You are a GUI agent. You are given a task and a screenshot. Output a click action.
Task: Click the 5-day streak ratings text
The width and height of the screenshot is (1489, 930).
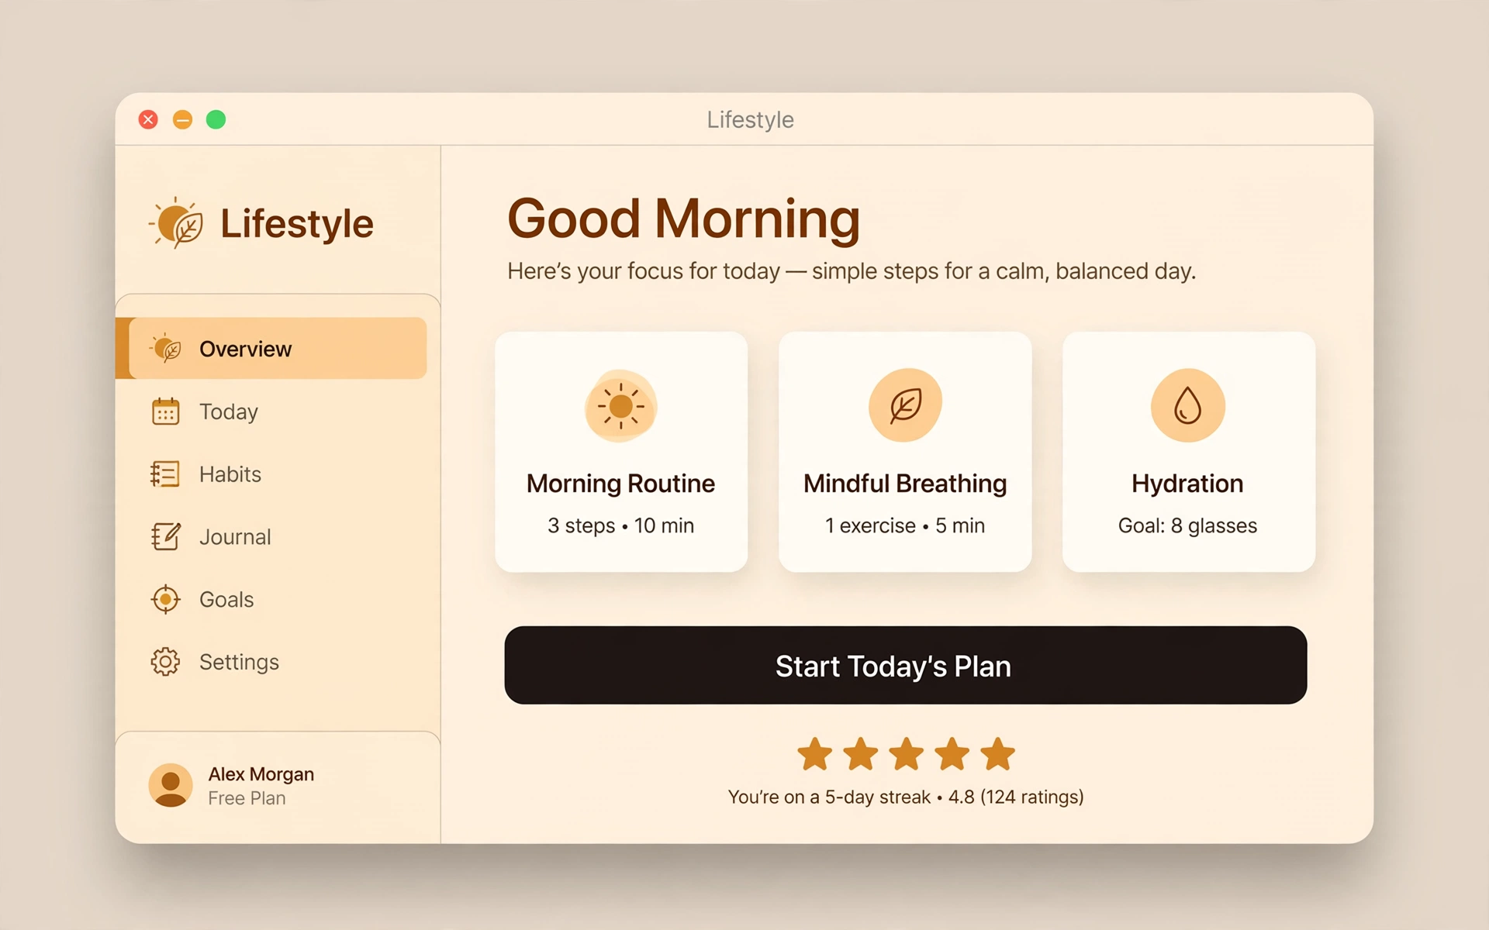[906, 797]
